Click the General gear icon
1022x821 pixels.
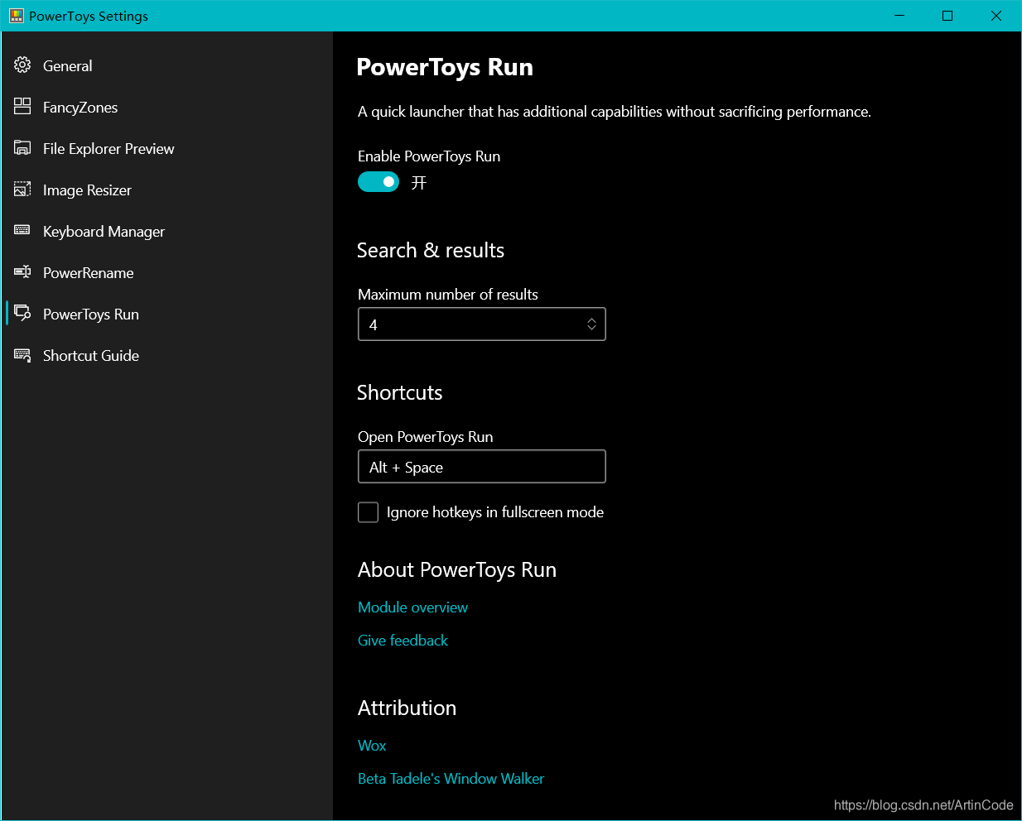click(x=22, y=65)
